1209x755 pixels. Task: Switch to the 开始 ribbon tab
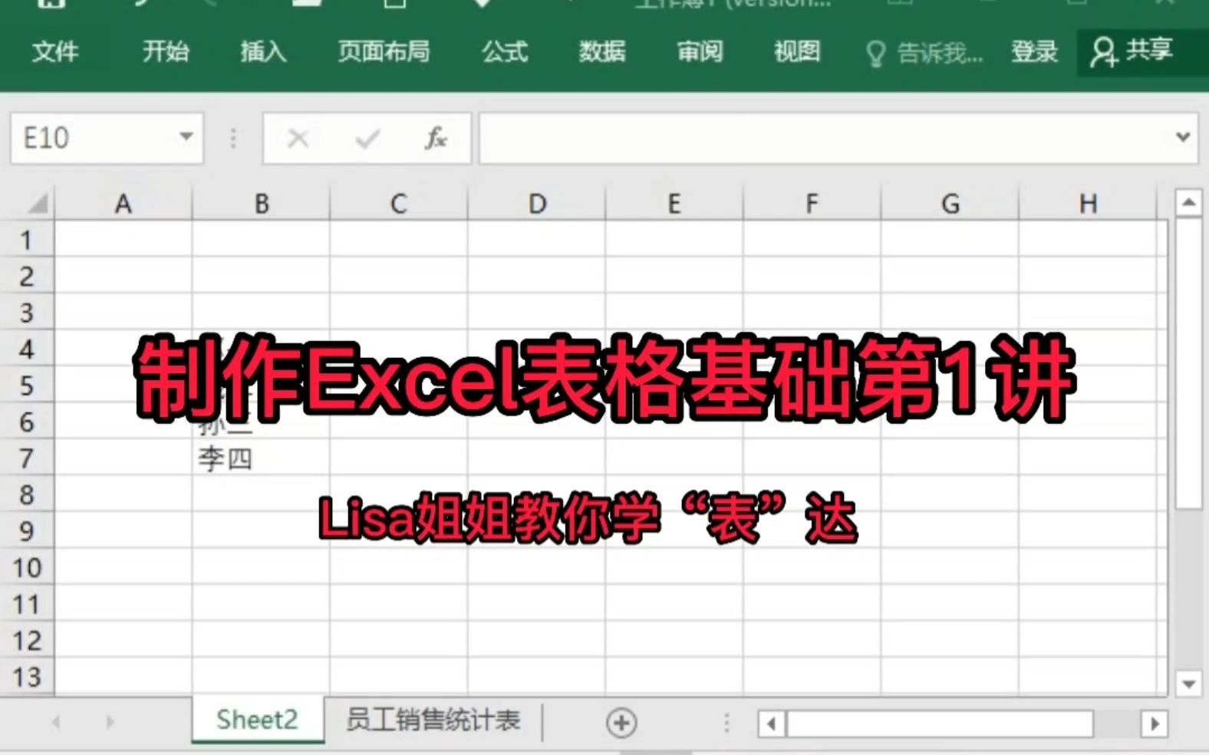tap(166, 51)
